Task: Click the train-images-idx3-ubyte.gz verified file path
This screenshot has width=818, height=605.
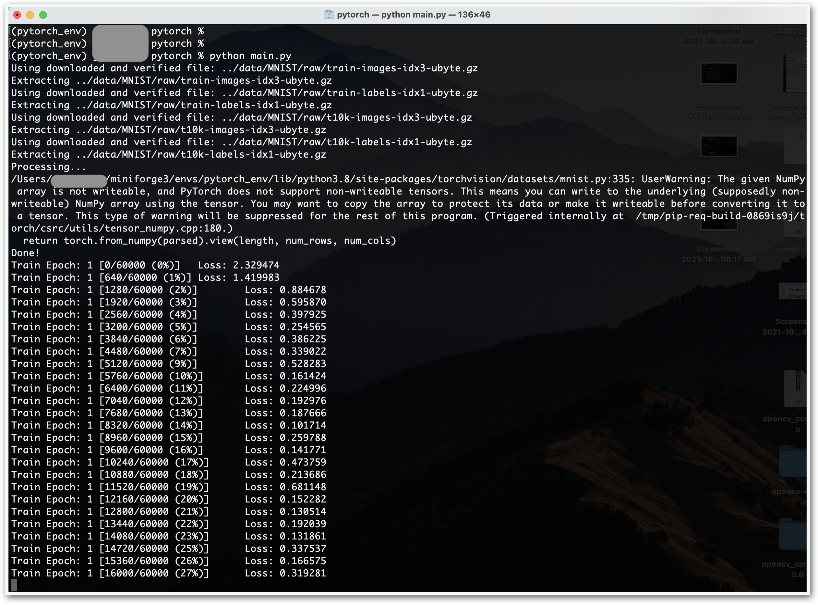Action: 350,68
